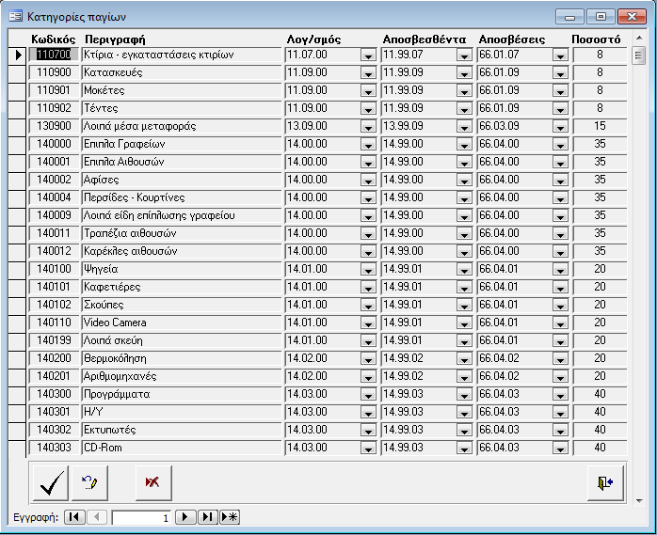Click the record number input field

[141, 517]
